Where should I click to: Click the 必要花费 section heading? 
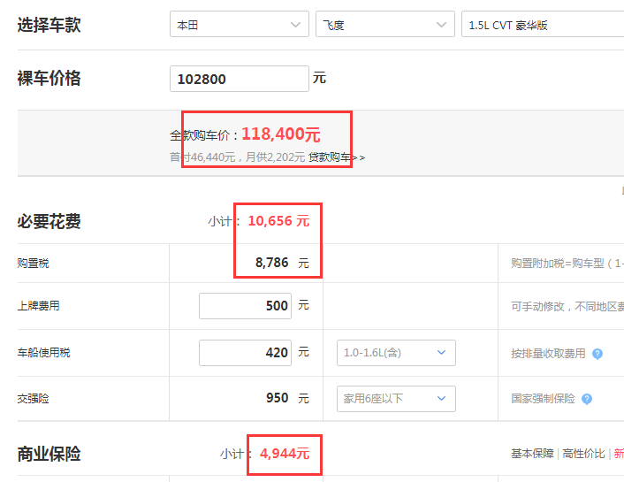(x=49, y=221)
